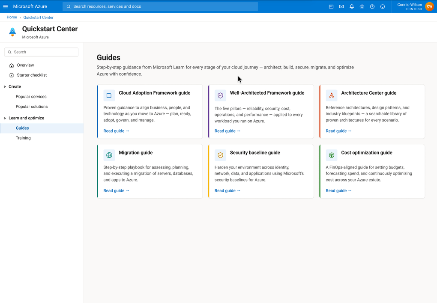437x303 pixels.
Task: Click the Cost optimization guide title
Action: [x=366, y=153]
